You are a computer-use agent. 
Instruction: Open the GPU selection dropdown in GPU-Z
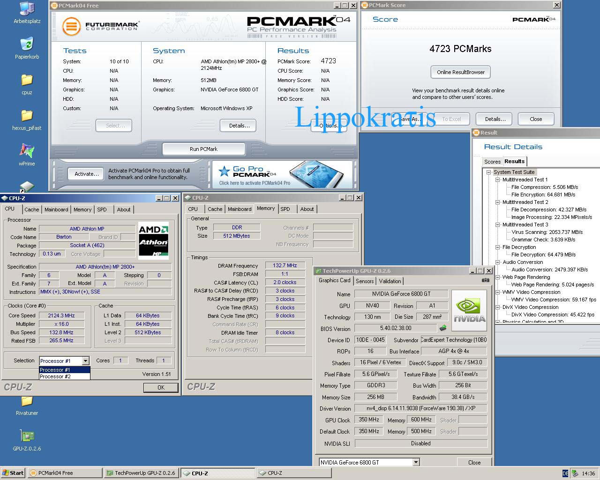coord(416,462)
